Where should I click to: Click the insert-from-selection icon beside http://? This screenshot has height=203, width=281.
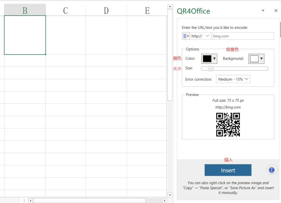(186, 36)
